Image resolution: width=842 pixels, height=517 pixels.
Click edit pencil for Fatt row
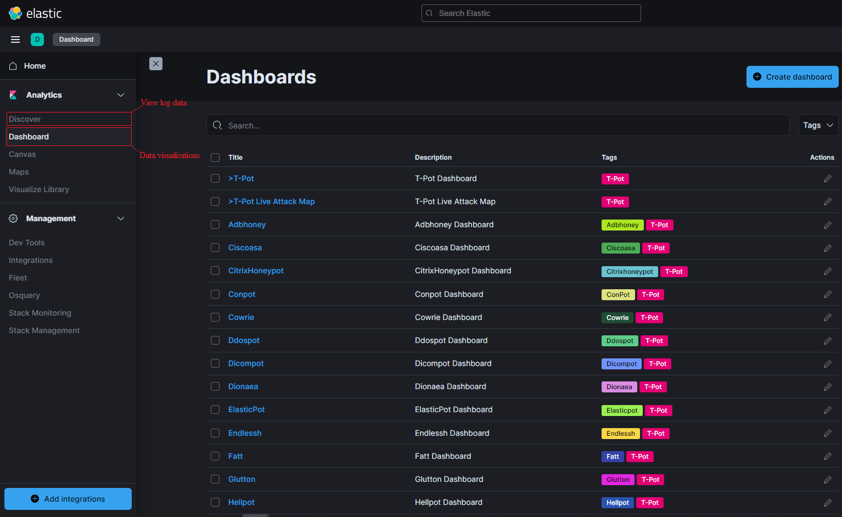tap(828, 456)
